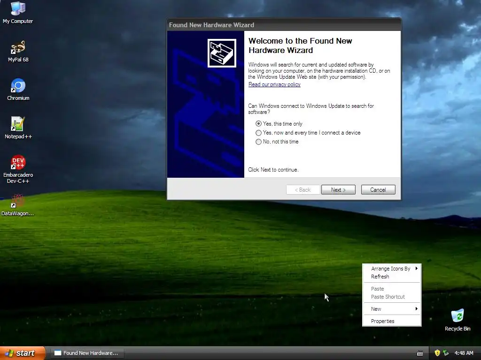Select the Recycle Bin icon
This screenshot has width=481, height=360.
tap(458, 320)
